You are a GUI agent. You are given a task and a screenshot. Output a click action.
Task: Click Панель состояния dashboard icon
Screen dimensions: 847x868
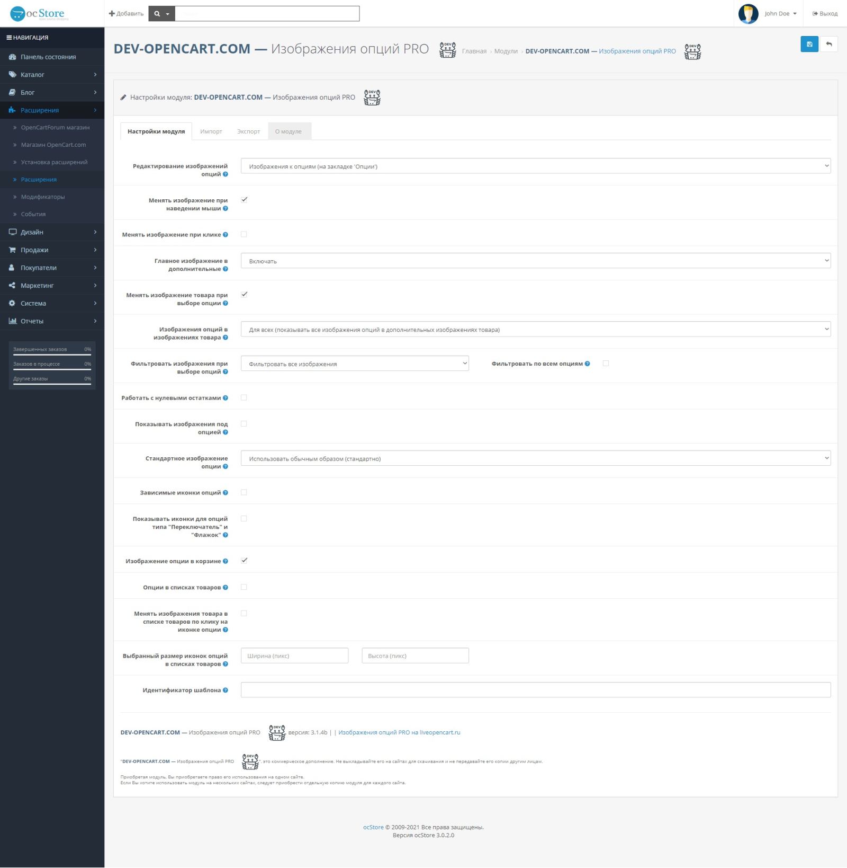pos(12,57)
